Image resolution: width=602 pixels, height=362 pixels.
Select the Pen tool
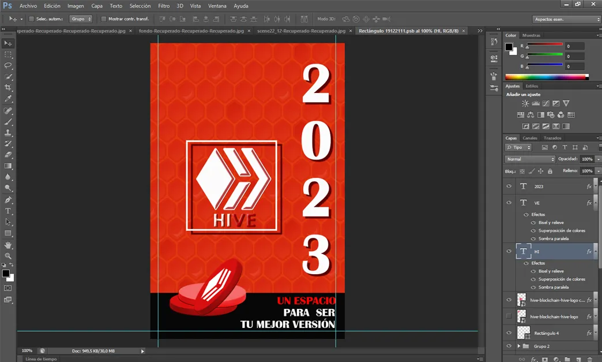click(8, 200)
